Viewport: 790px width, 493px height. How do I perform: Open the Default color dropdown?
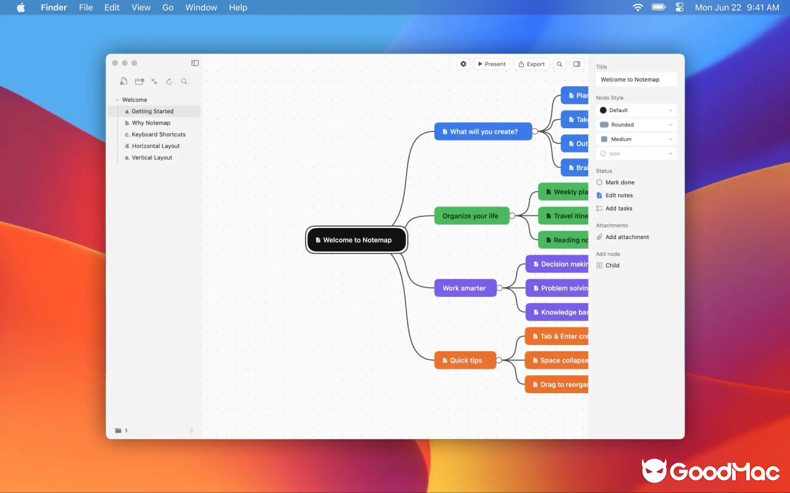[636, 110]
